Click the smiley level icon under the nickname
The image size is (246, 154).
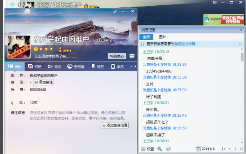[36, 49]
